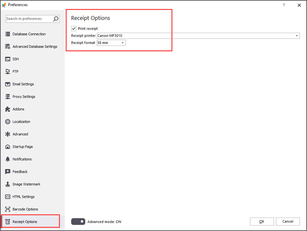Viewport: 307px width, 231px height.
Task: Click the Addons puzzle piece icon
Action: click(8, 109)
